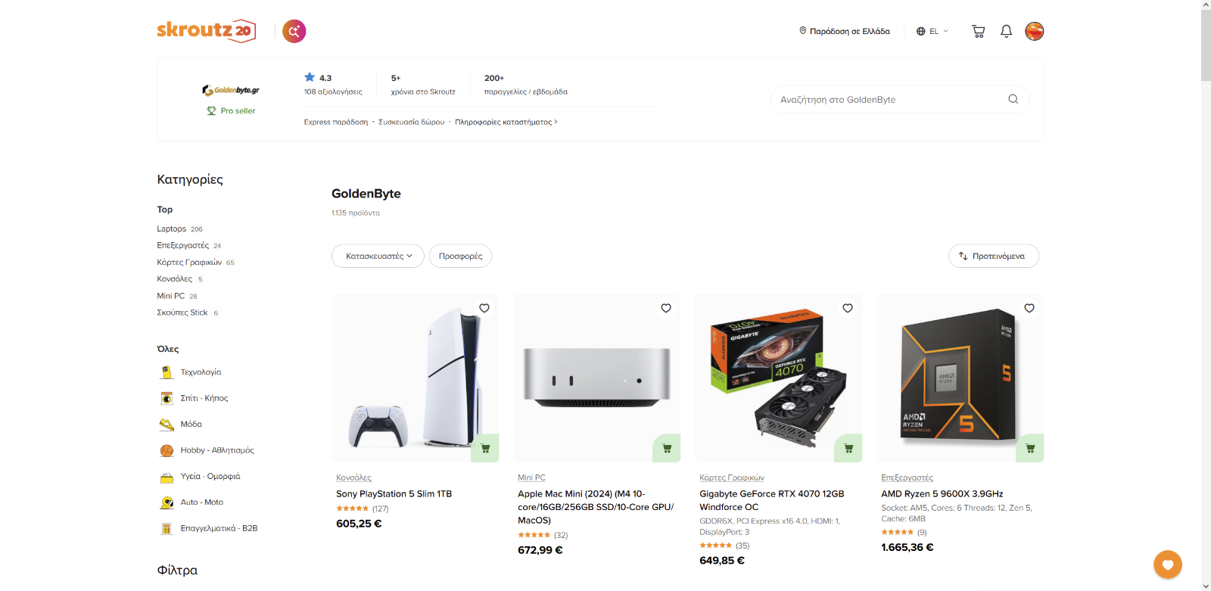This screenshot has width=1211, height=591.
Task: Add PlayStation 5 Slim to cart
Action: click(485, 448)
